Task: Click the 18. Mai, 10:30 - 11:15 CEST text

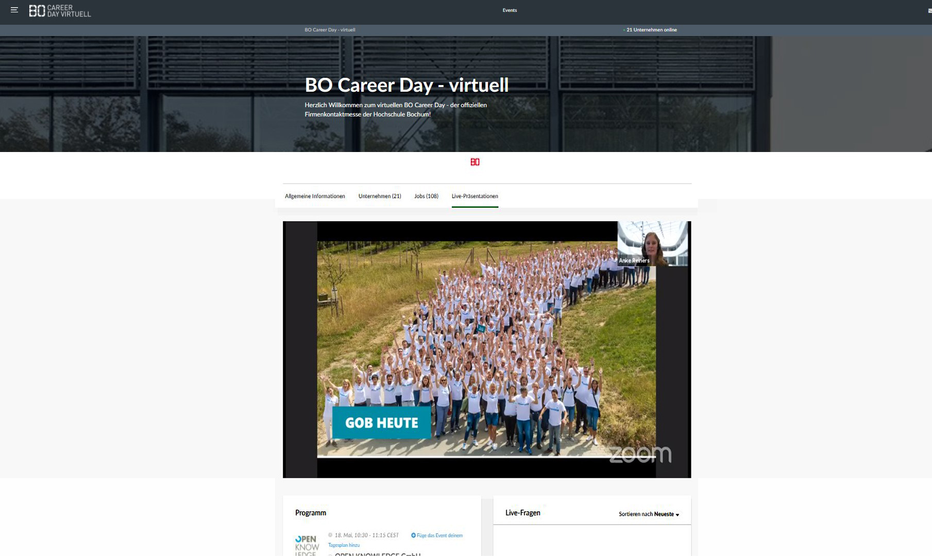Action: tap(367, 535)
